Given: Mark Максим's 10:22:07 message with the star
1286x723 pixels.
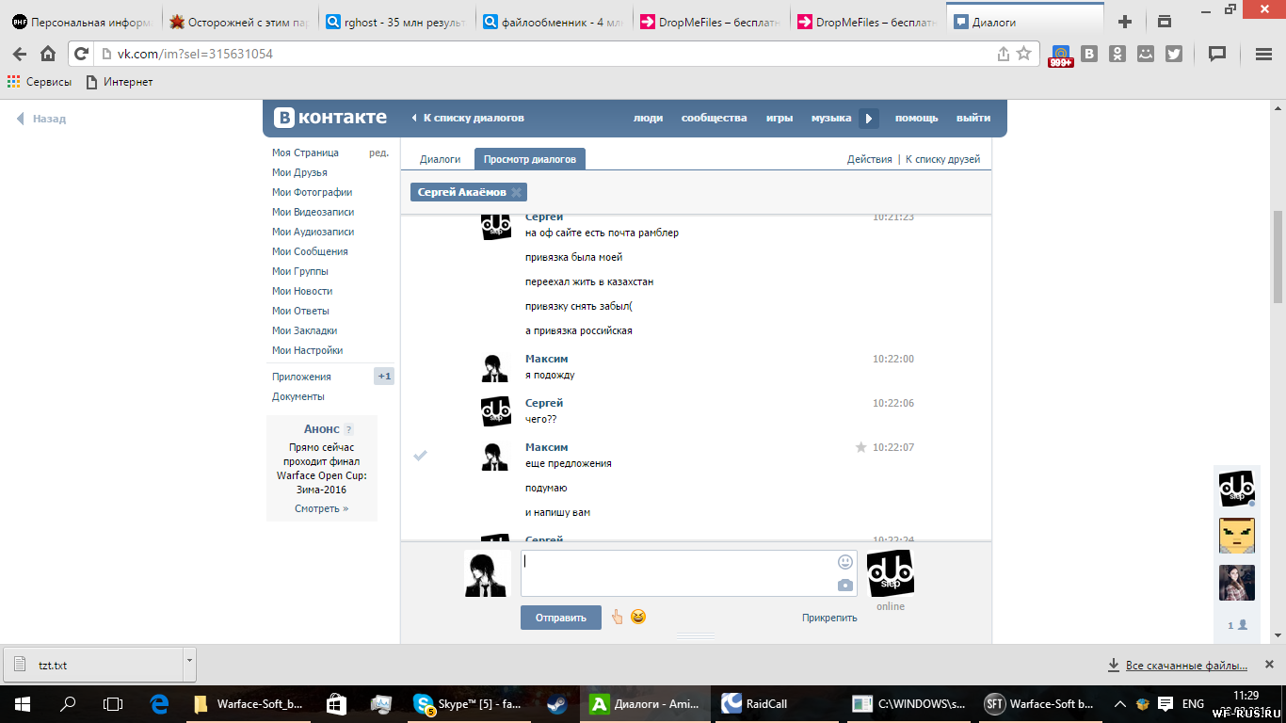Looking at the screenshot, I should coord(860,447).
